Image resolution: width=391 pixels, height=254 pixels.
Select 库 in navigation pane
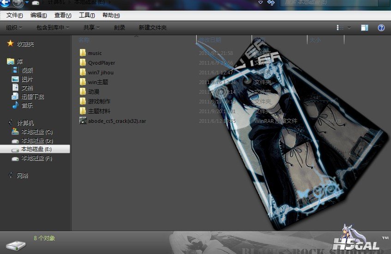pyautogui.click(x=20, y=61)
